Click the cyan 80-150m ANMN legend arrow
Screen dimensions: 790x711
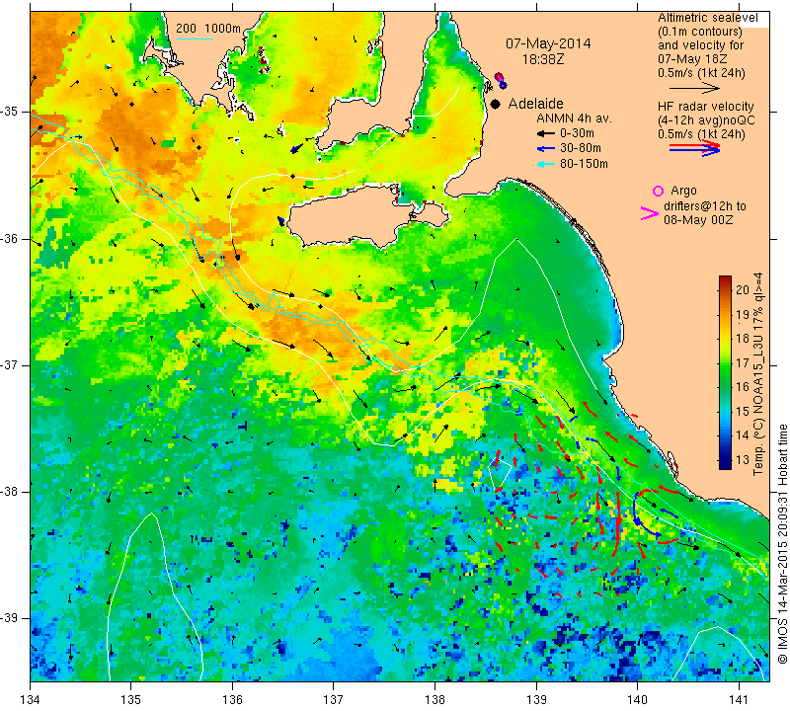click(x=546, y=164)
